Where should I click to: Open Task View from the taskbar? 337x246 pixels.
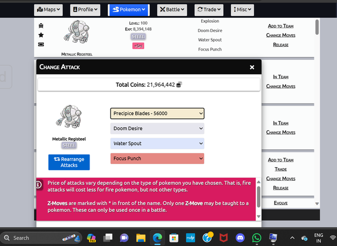point(108,238)
